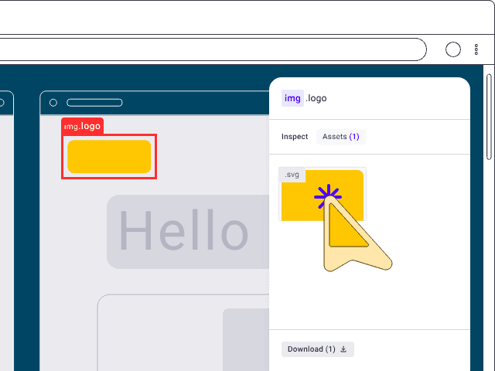Select the .svg asset thumbnail
495x371 pixels.
point(323,194)
